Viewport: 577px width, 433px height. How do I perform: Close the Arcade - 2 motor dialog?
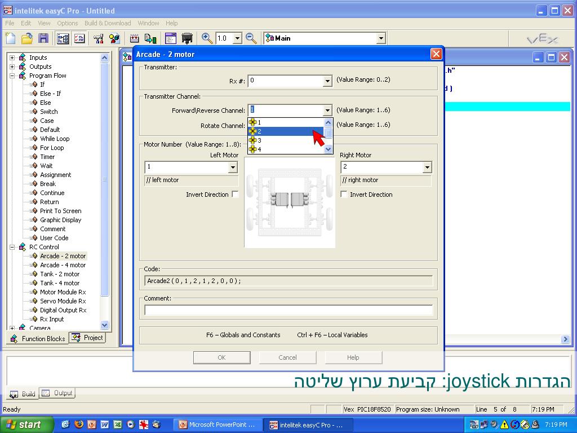[436, 54]
